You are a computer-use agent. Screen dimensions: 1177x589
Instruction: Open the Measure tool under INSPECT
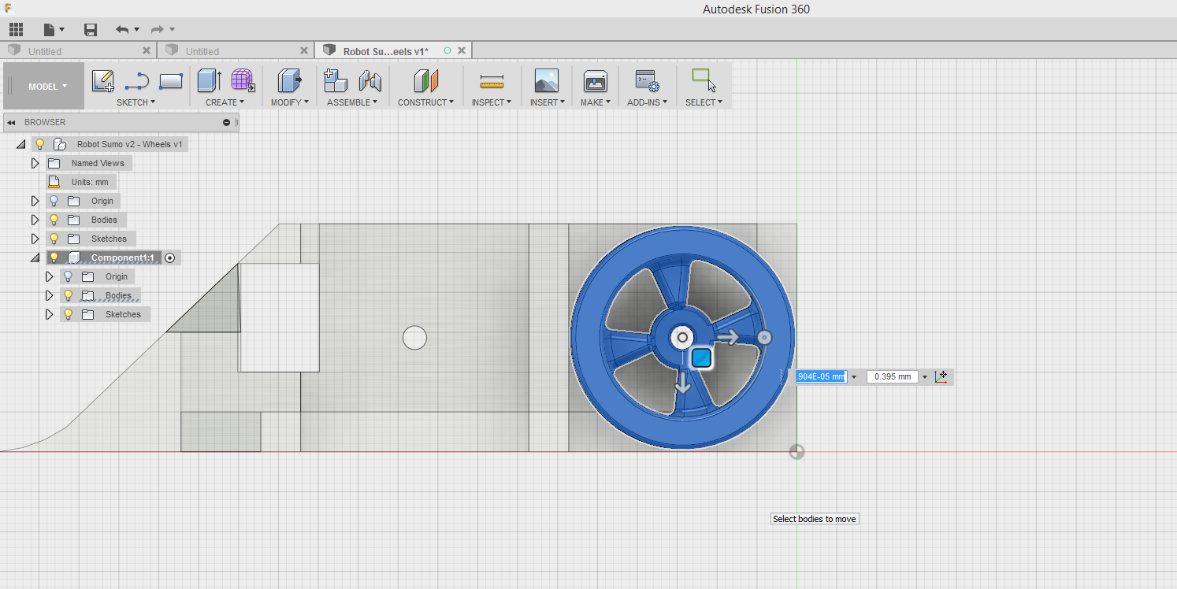pyautogui.click(x=491, y=81)
